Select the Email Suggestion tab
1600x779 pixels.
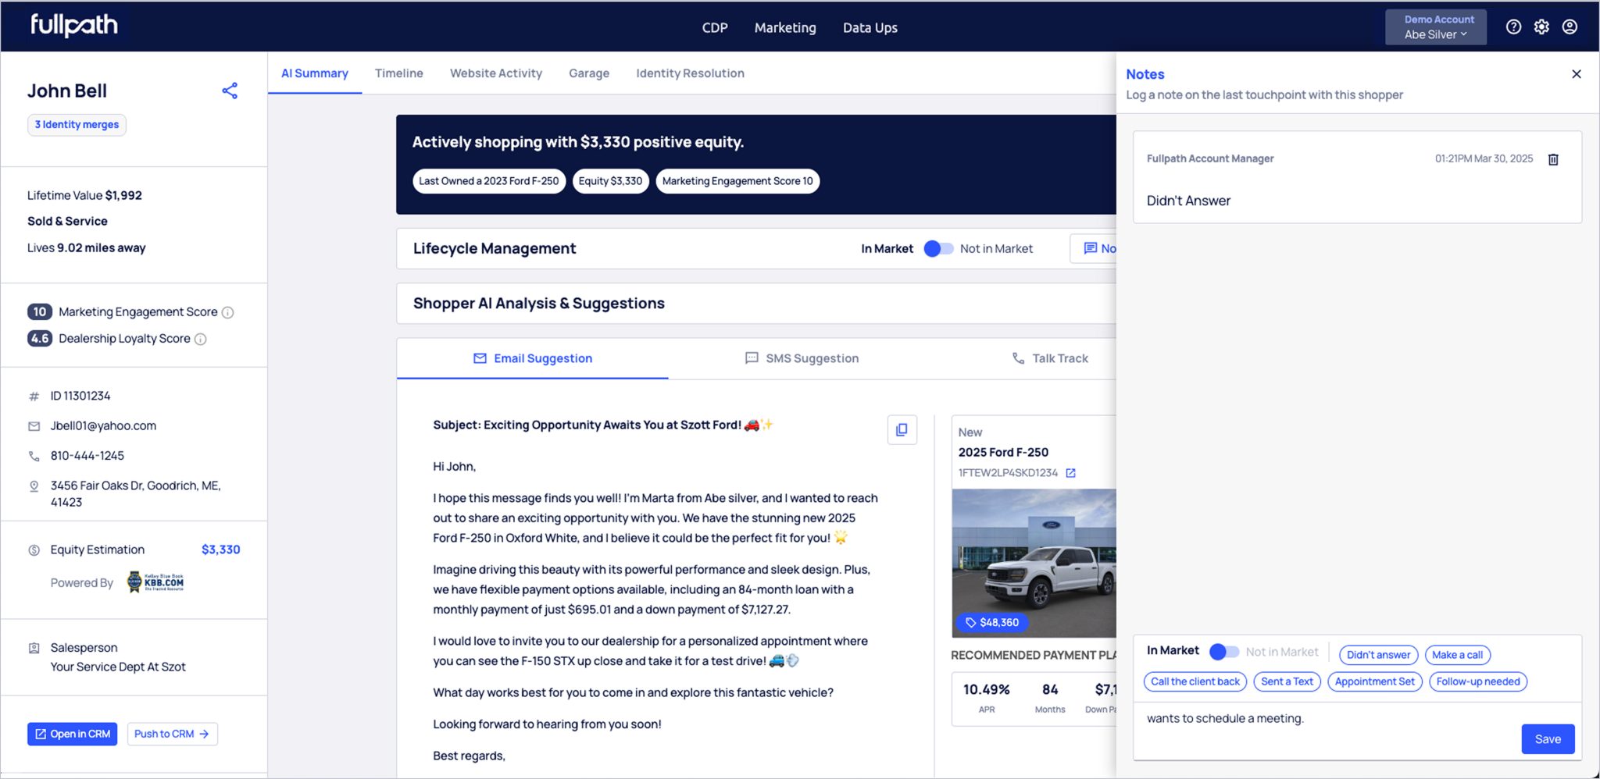coord(533,358)
